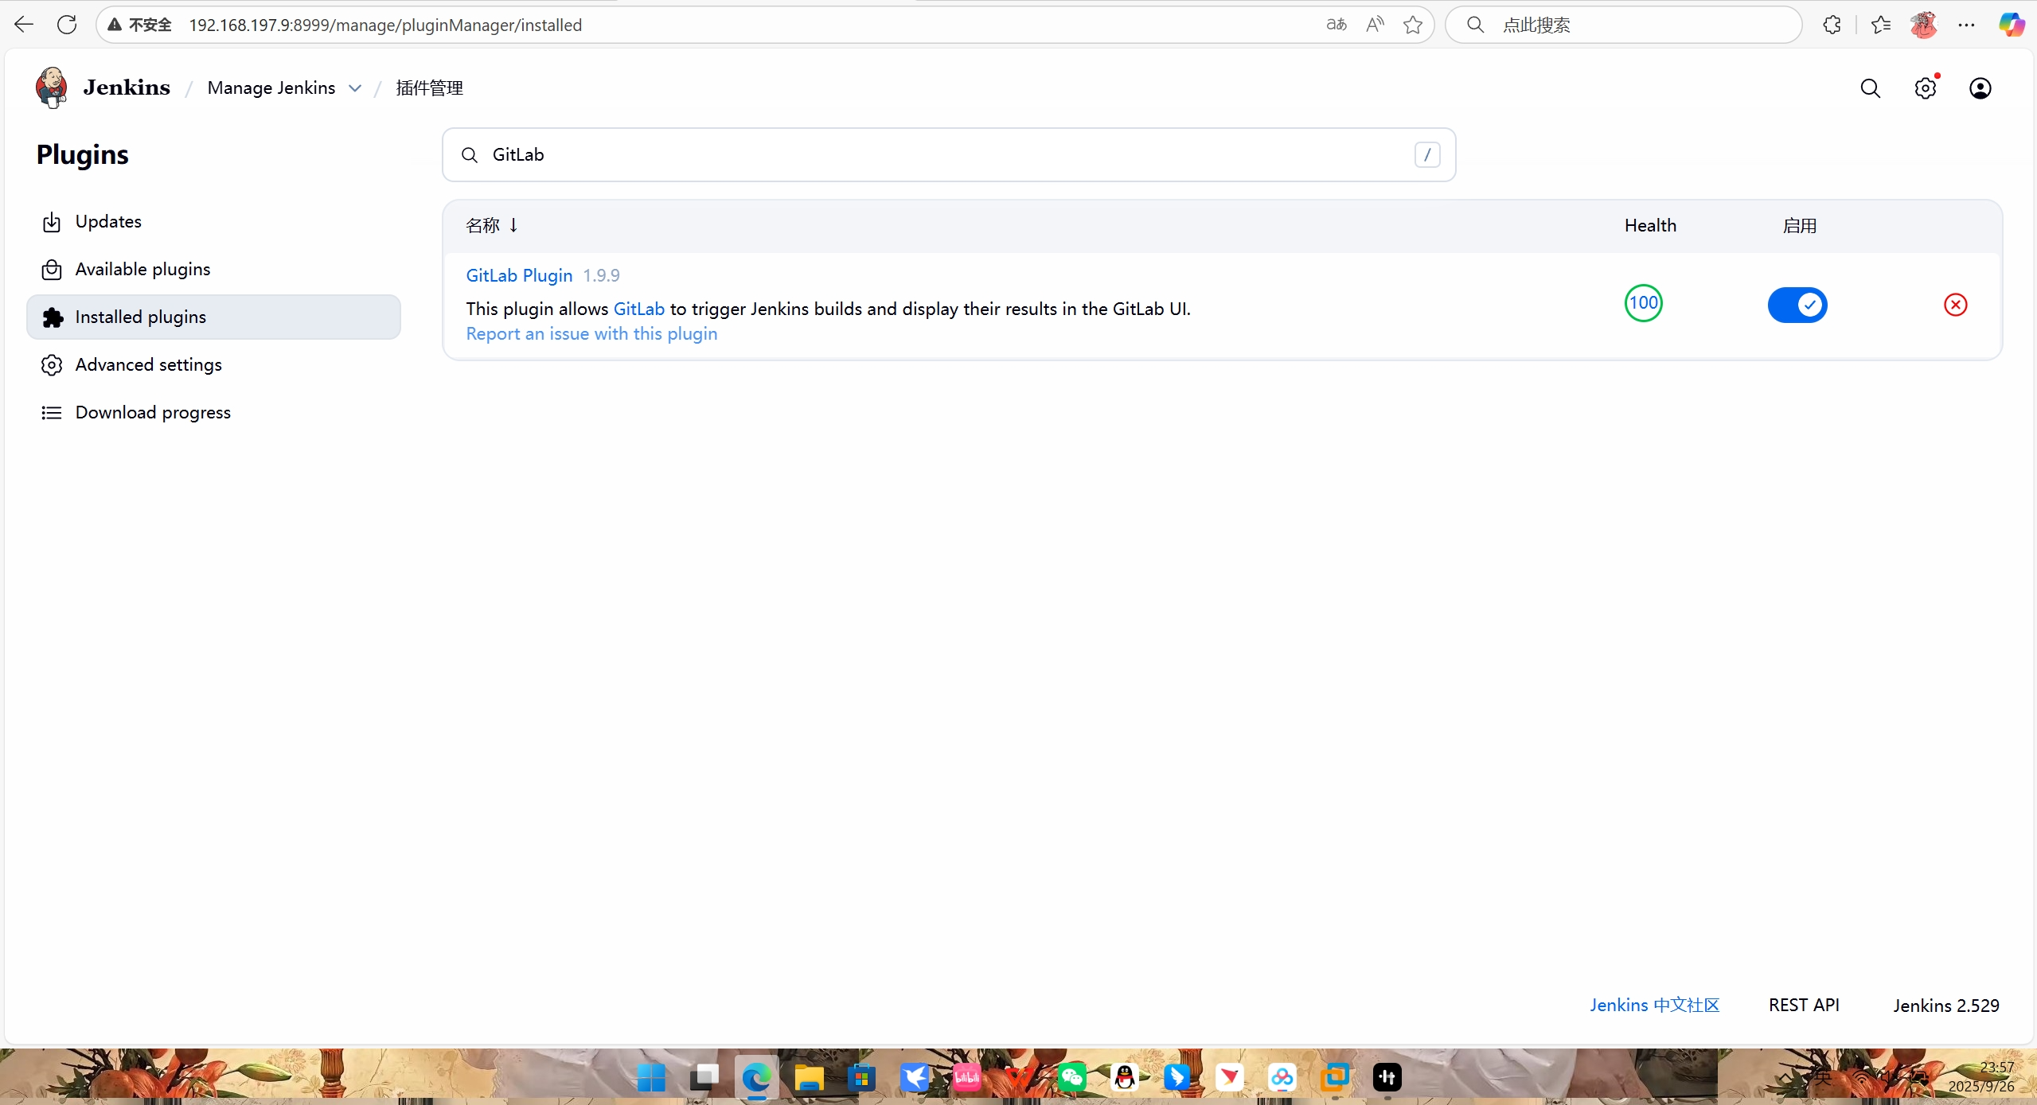The width and height of the screenshot is (2037, 1105).
Task: Click the browser address bar URL
Action: (385, 25)
